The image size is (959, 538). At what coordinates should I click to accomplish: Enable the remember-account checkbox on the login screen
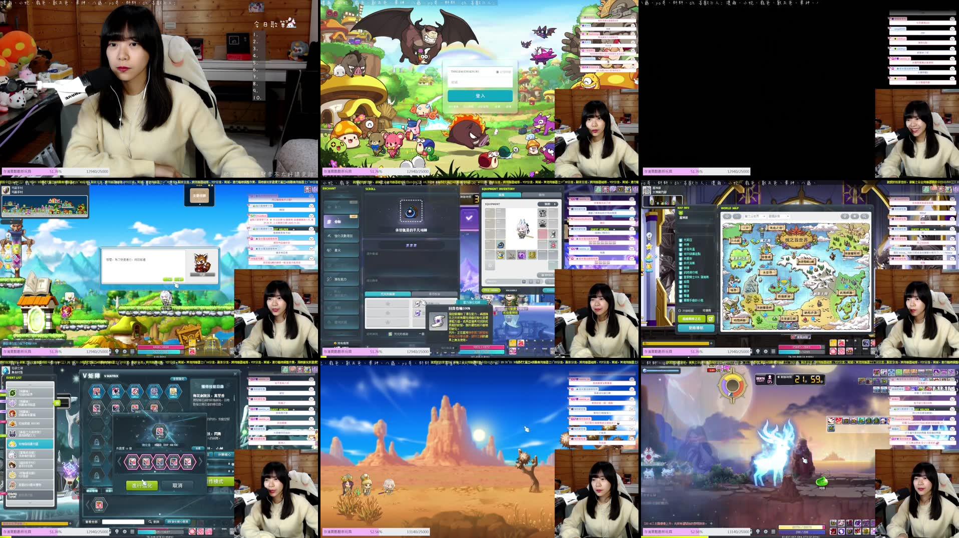coord(497,72)
